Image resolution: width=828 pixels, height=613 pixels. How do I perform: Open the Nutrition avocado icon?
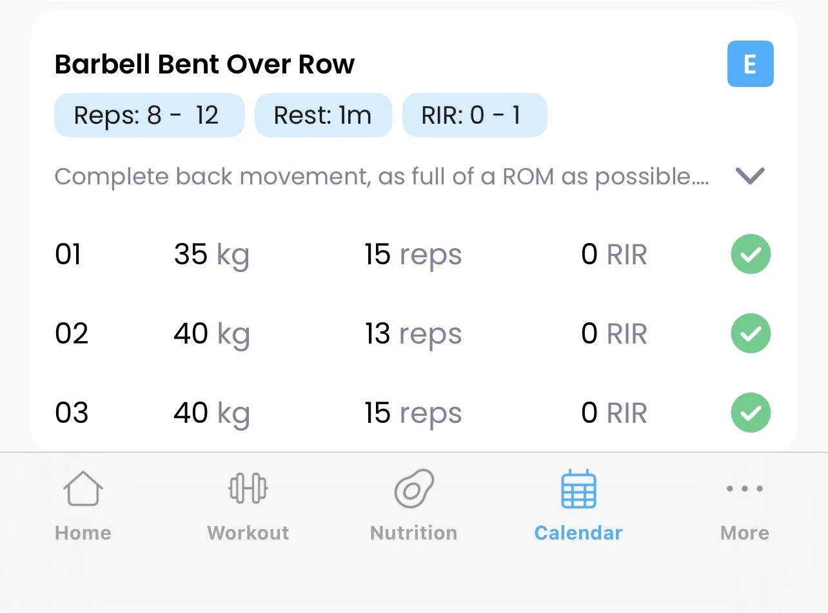(414, 489)
